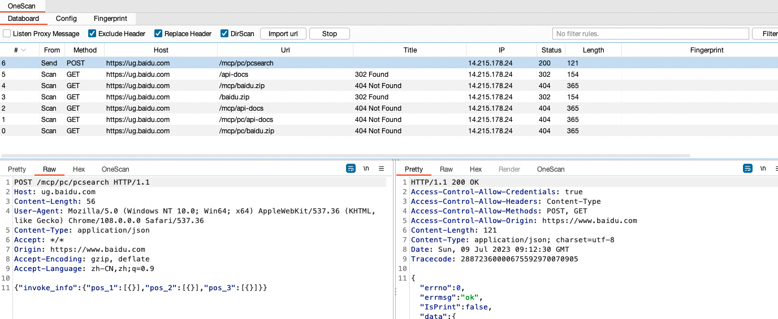Sort table by the Method column header
Viewport: 778px width, 319px height.
point(85,50)
